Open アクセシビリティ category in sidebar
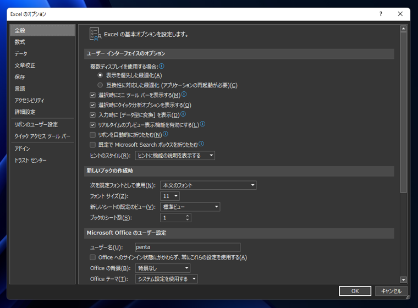The height and width of the screenshot is (308, 418). click(42, 100)
